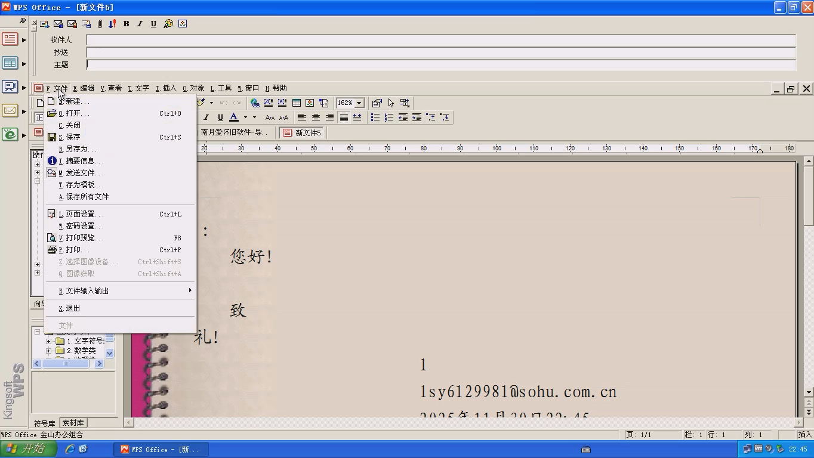Click the insert hyperlink globe icon
The height and width of the screenshot is (458, 814).
(x=255, y=103)
